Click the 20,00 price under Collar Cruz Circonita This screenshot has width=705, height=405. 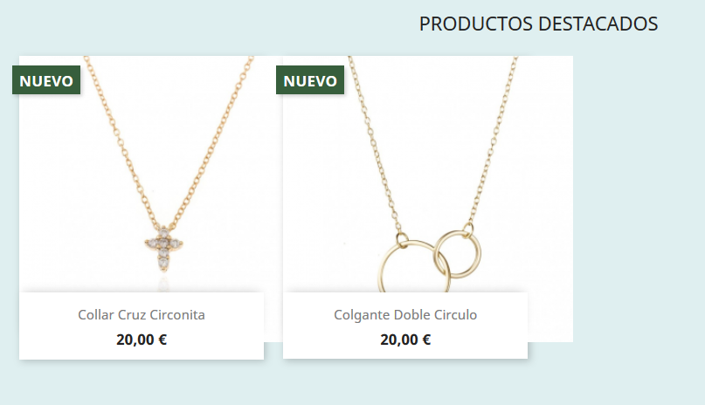coord(135,340)
